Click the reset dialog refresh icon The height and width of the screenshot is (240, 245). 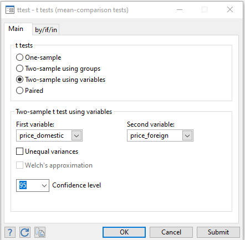pyautogui.click(x=25, y=232)
